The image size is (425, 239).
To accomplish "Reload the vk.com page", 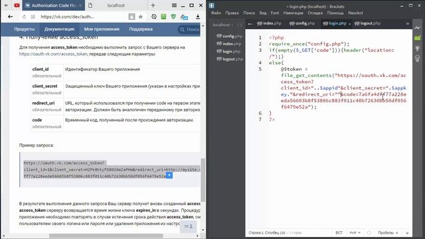I will (x=24, y=17).
